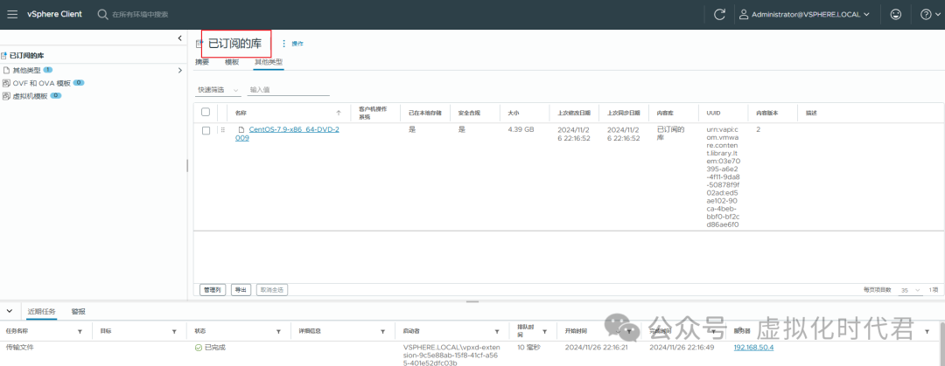This screenshot has height=366, width=945.
Task: Click the 已完成 status check icon
Action: click(199, 348)
